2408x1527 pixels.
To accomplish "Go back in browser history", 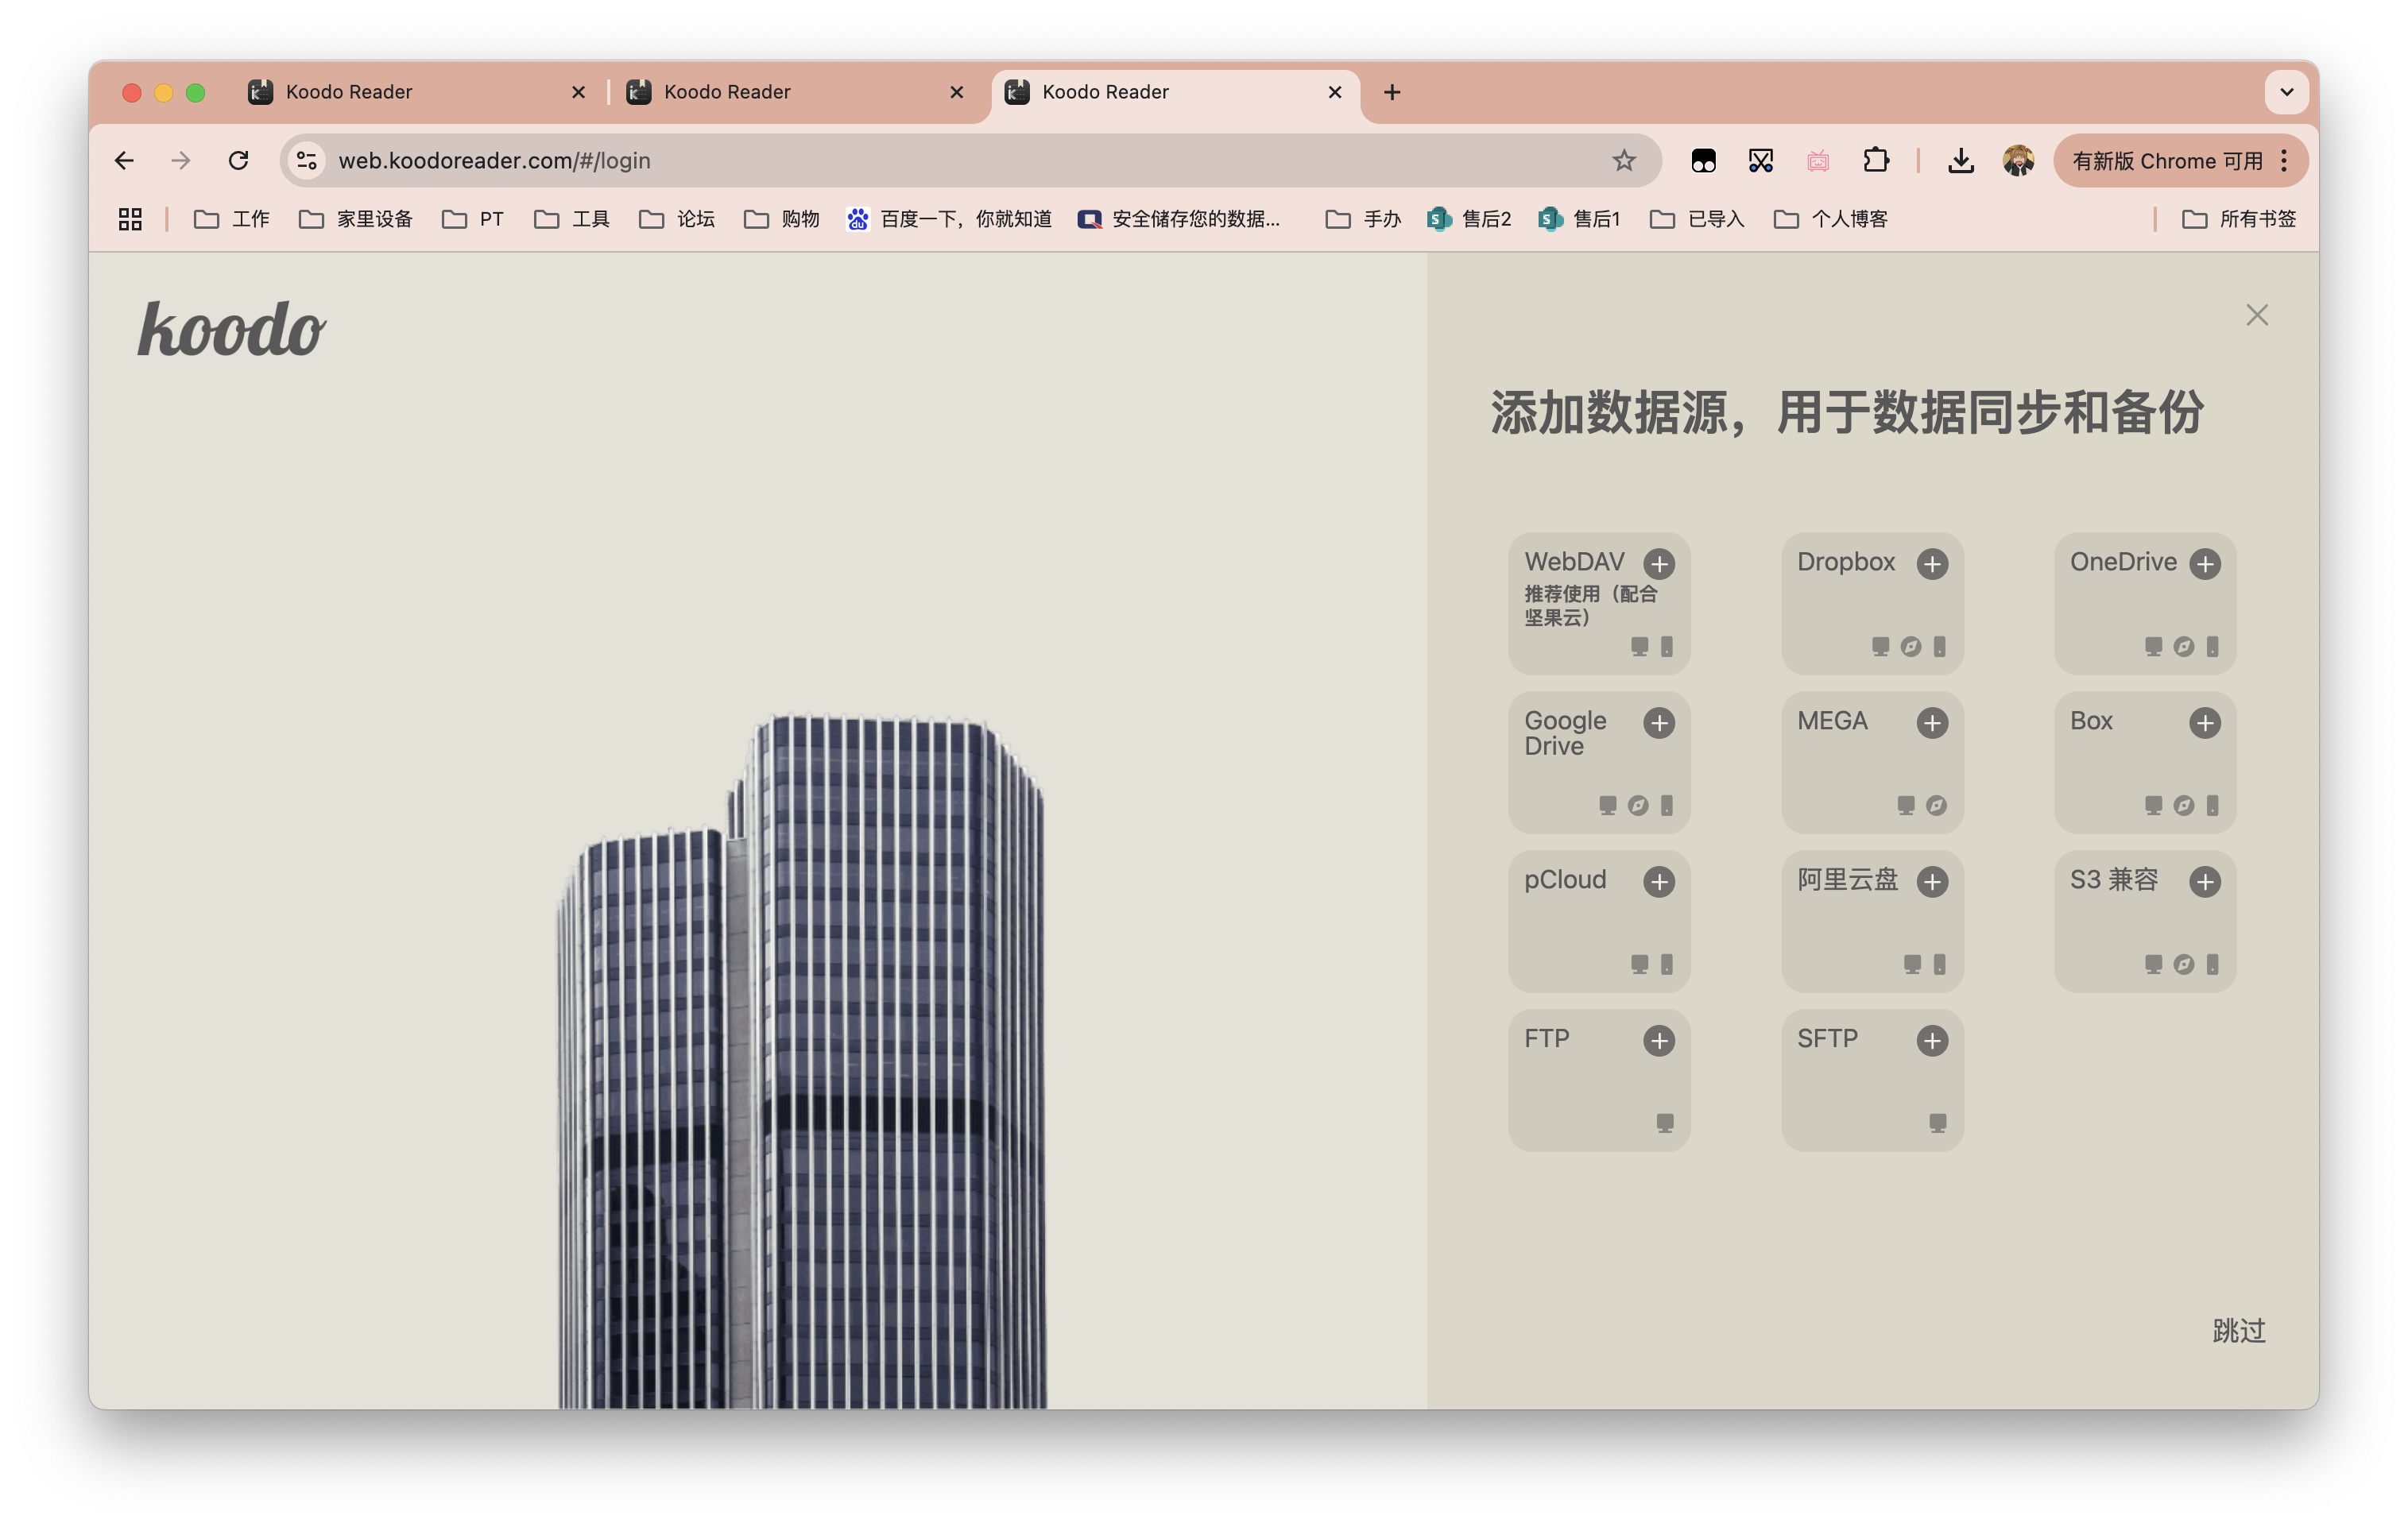I will click(x=124, y=160).
